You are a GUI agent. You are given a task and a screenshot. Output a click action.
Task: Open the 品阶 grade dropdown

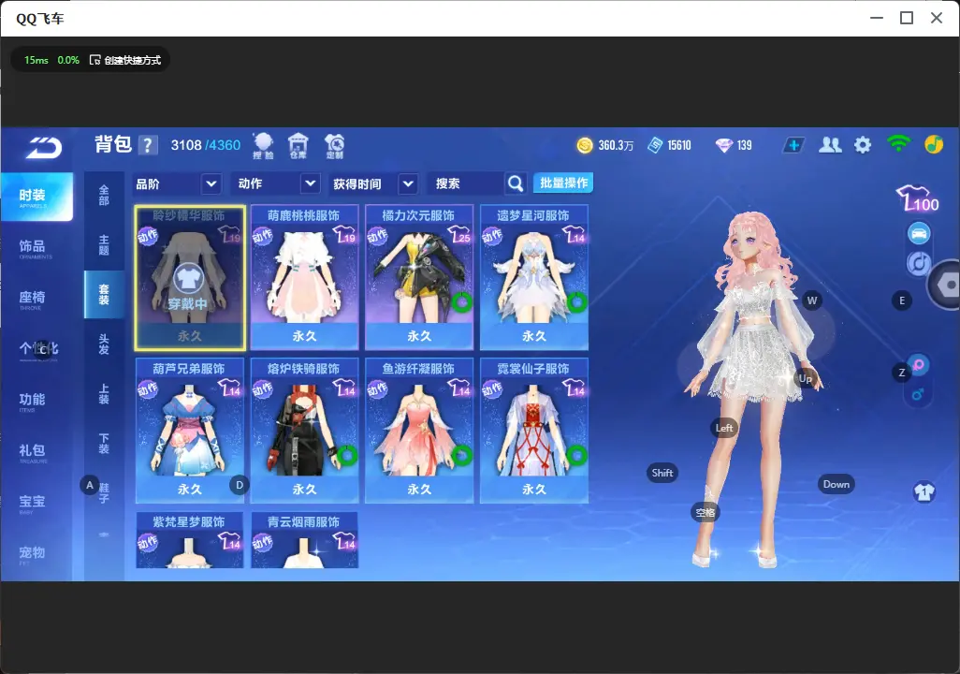(177, 183)
